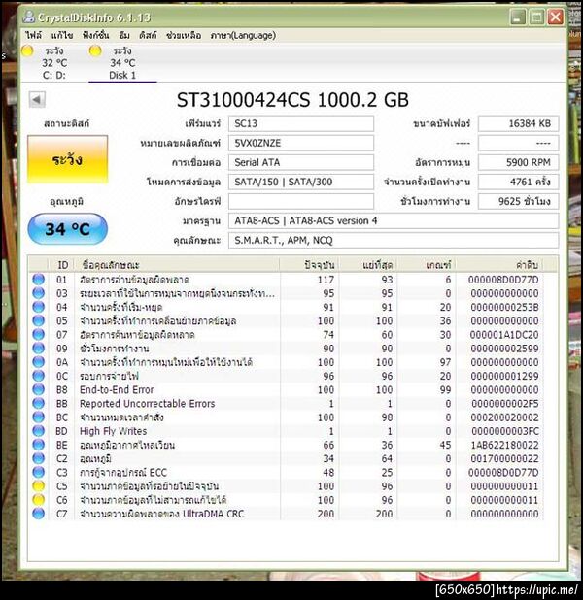Click blue status icon for attribute 01

38,280
